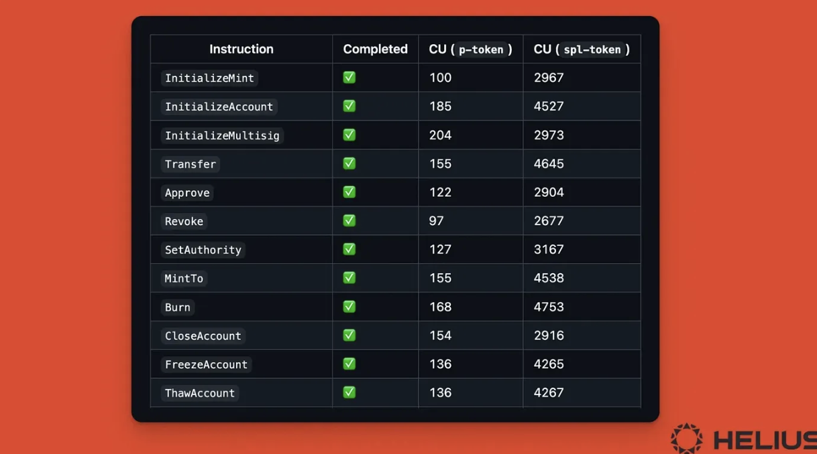Click spl-token value 4753

coord(549,307)
